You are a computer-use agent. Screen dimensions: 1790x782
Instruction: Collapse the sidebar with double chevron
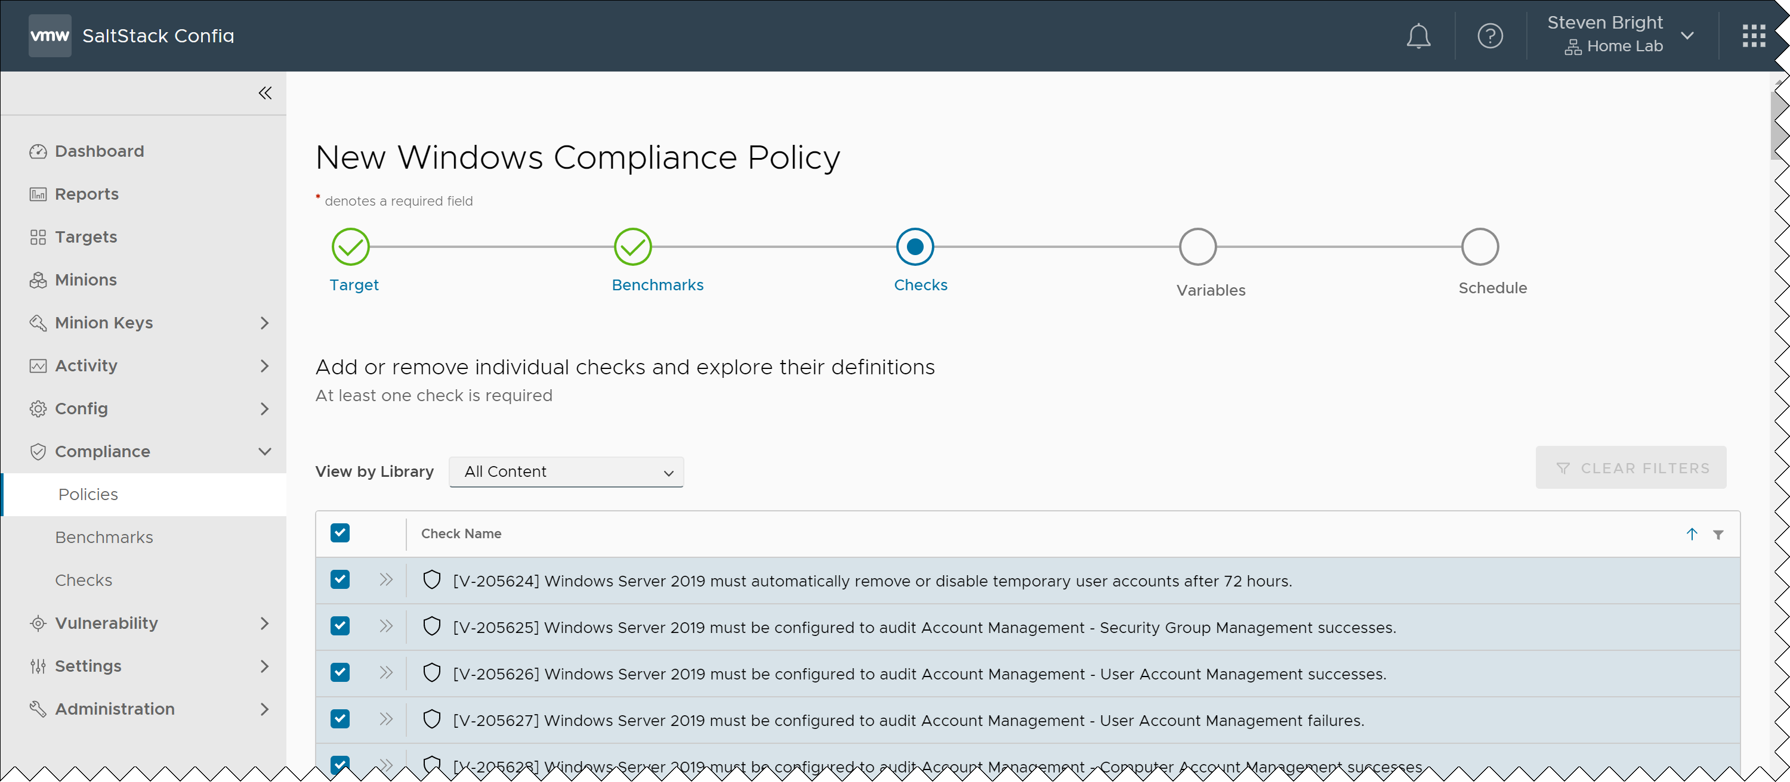[265, 93]
